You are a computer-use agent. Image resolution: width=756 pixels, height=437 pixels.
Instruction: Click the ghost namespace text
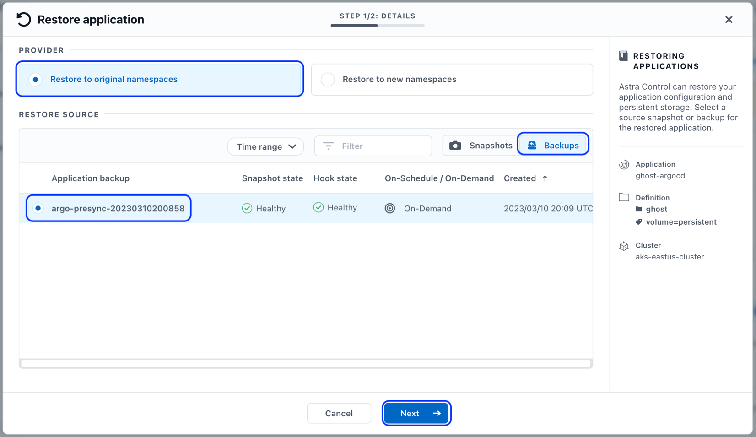pyautogui.click(x=657, y=209)
